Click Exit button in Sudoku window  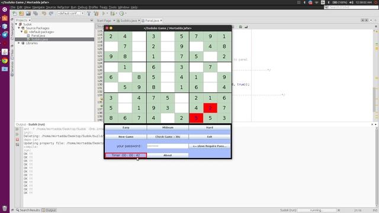tap(210, 137)
